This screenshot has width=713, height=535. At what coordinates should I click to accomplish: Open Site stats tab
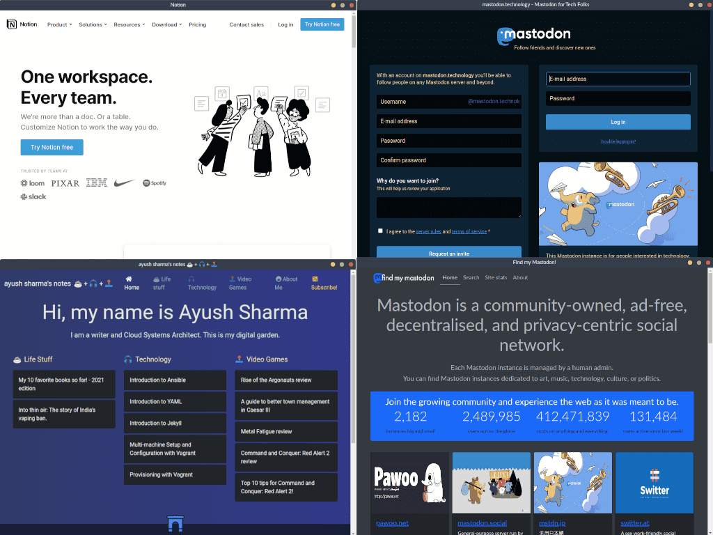pyautogui.click(x=496, y=277)
